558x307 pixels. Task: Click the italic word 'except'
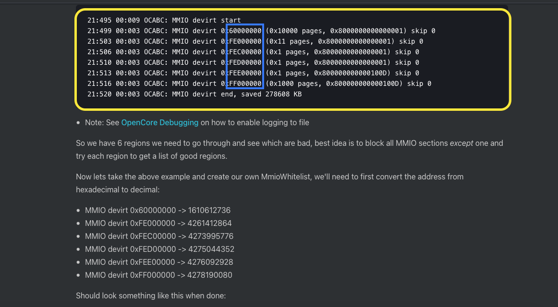click(461, 143)
